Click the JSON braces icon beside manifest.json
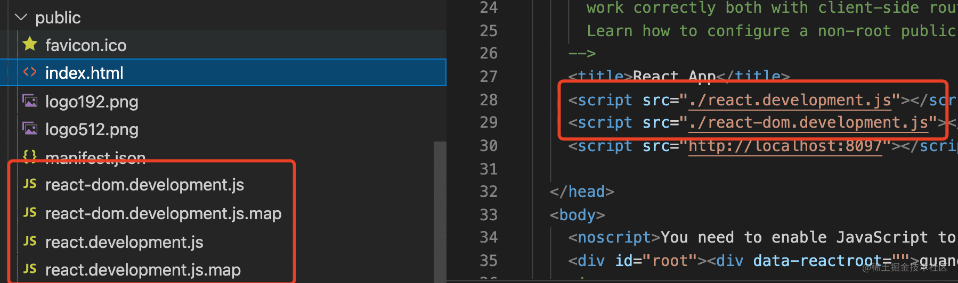This screenshot has width=958, height=283. click(x=30, y=156)
